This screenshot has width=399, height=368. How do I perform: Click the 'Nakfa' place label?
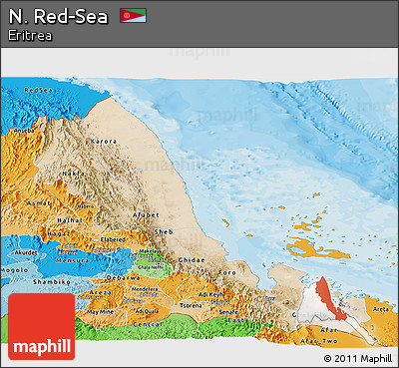(x=74, y=174)
